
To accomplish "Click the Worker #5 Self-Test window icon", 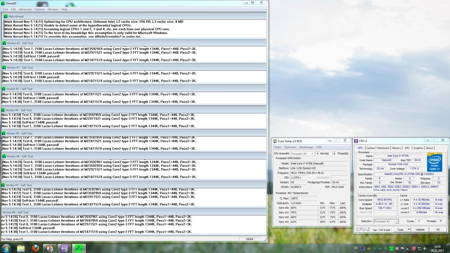I will tap(4, 133).
